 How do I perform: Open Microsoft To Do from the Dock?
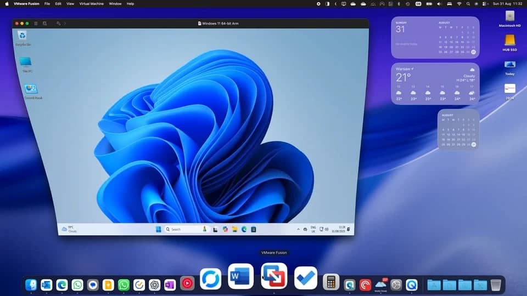(306, 278)
